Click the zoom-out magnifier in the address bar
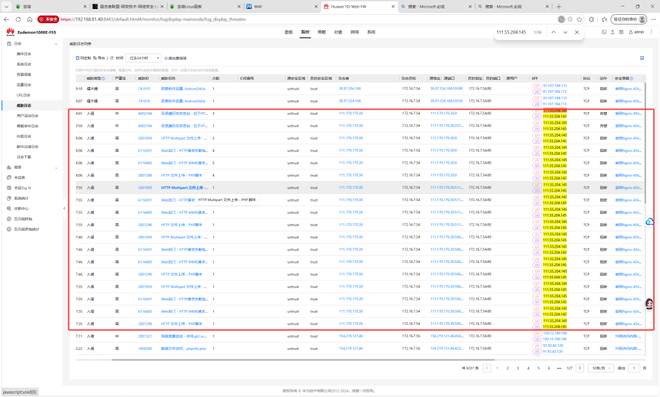Image resolution: width=660 pixels, height=397 pixels. point(570,19)
